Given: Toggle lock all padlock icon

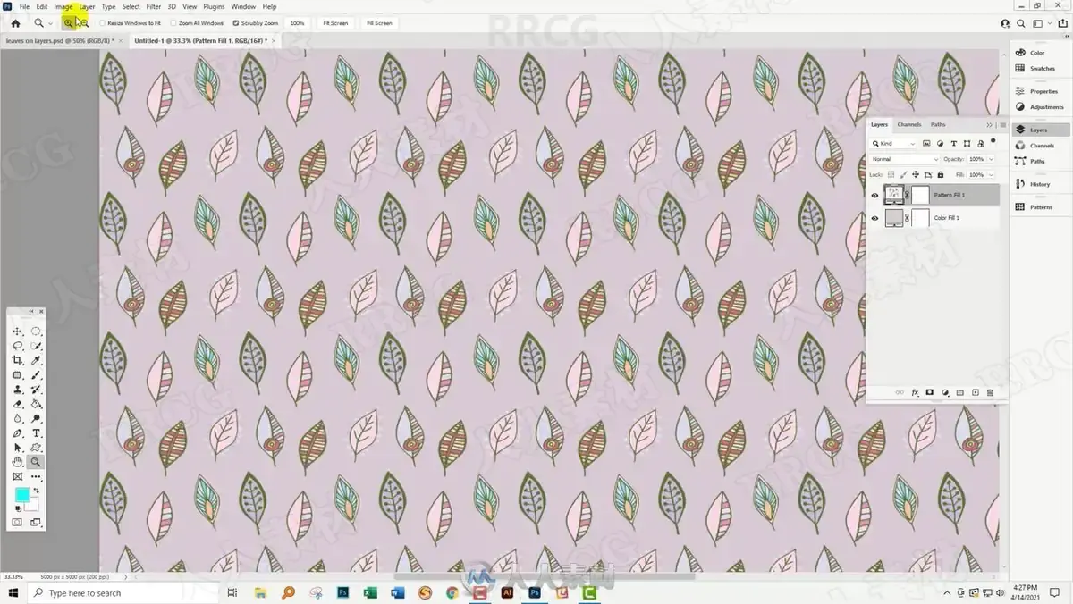Looking at the screenshot, I should click(x=940, y=174).
